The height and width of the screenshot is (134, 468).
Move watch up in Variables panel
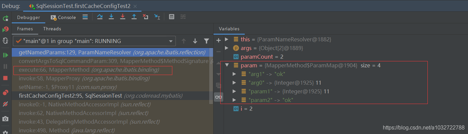[x=219, y=63]
